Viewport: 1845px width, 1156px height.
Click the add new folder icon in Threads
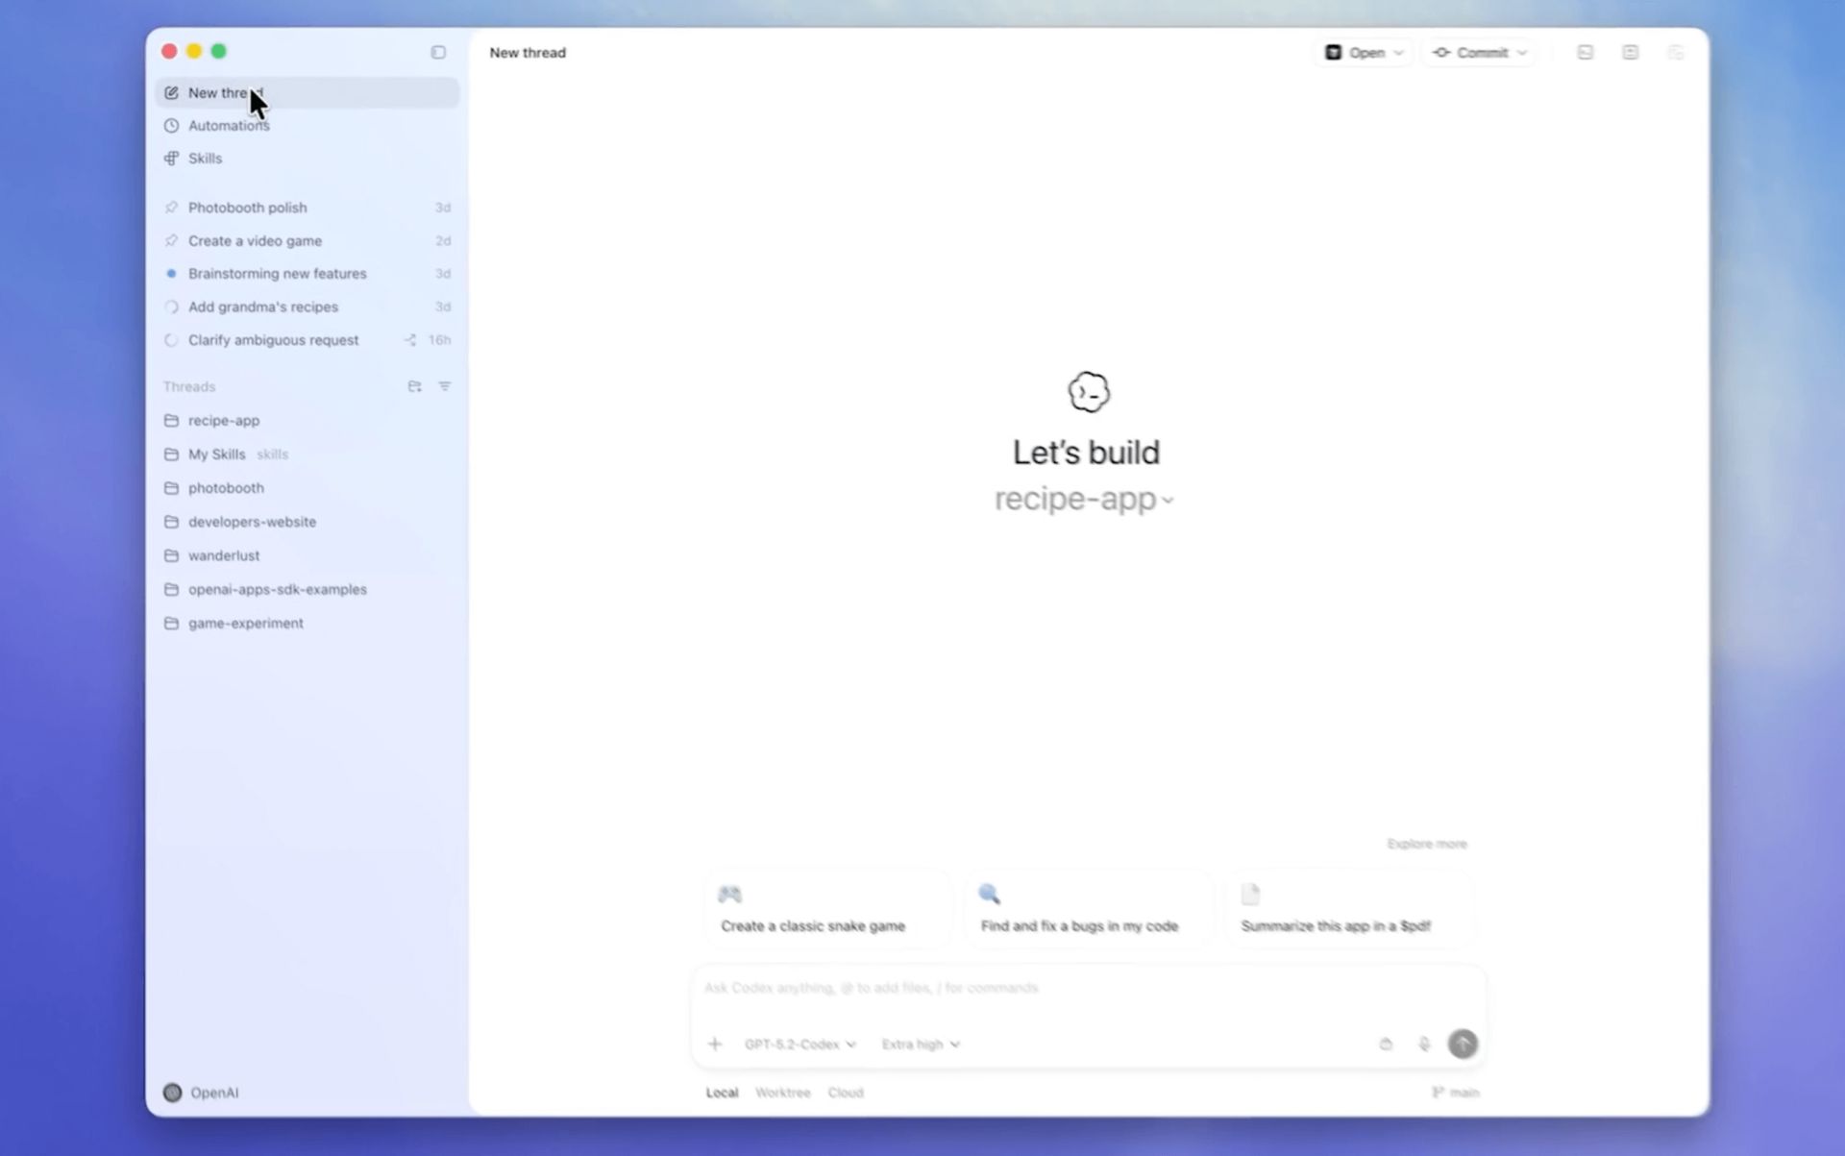point(414,386)
